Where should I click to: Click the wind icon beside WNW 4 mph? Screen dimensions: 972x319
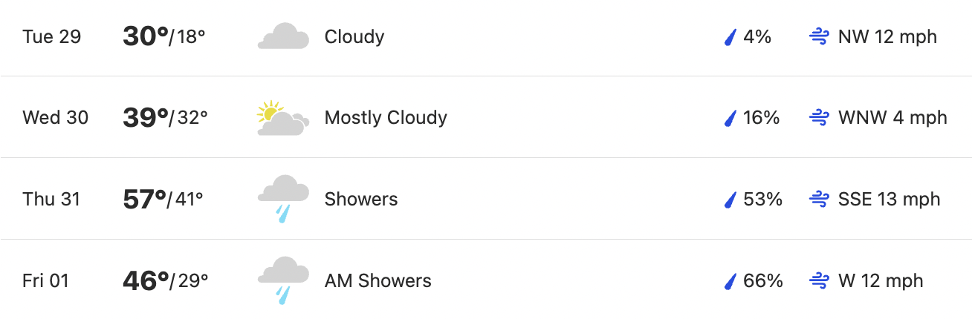[819, 118]
